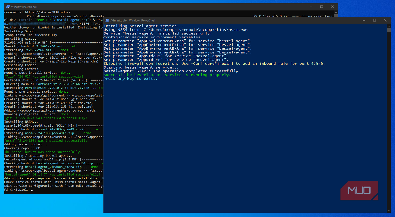Click the scrollbar thumb in the Administrator PowerShell window

(389, 30)
